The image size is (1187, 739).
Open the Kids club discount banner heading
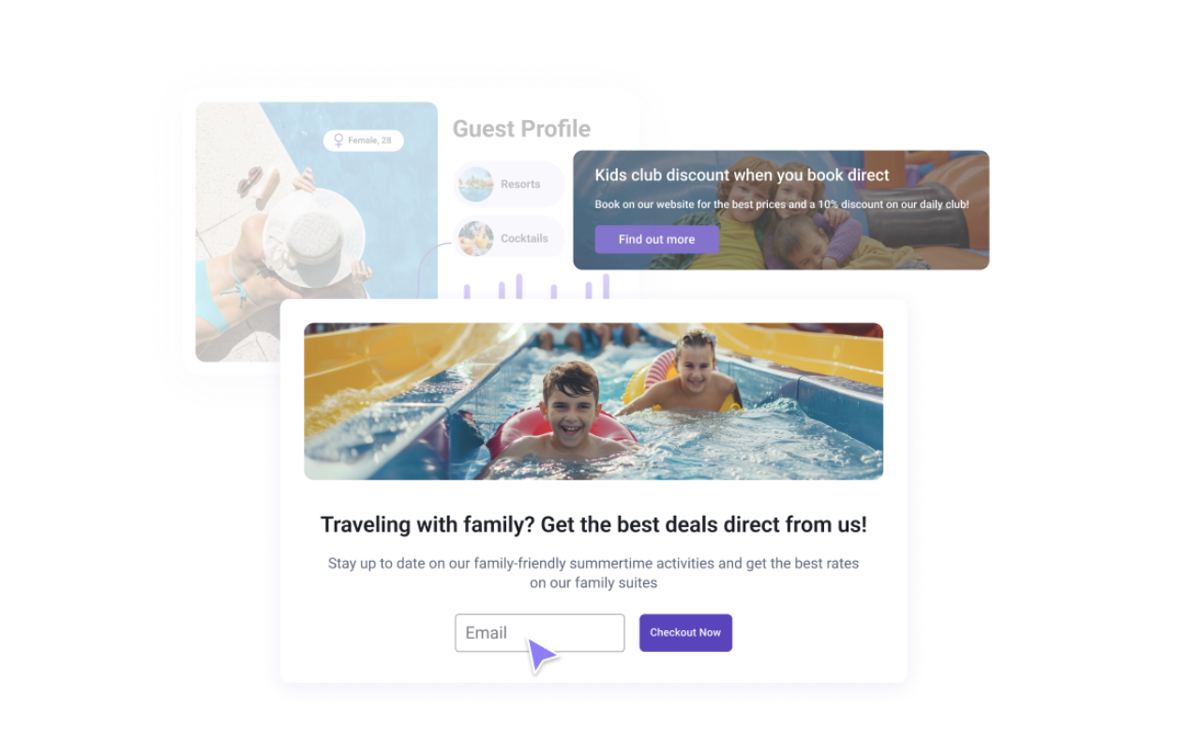[742, 175]
